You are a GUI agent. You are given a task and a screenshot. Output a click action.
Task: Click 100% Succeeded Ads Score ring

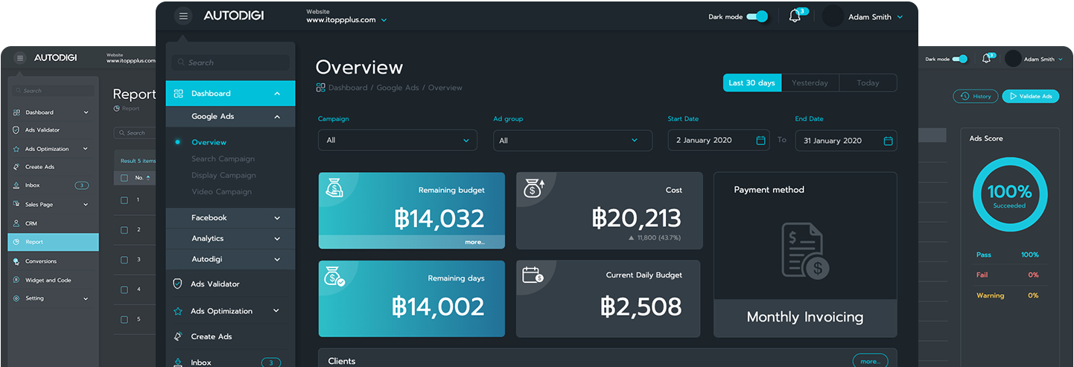click(x=1010, y=195)
